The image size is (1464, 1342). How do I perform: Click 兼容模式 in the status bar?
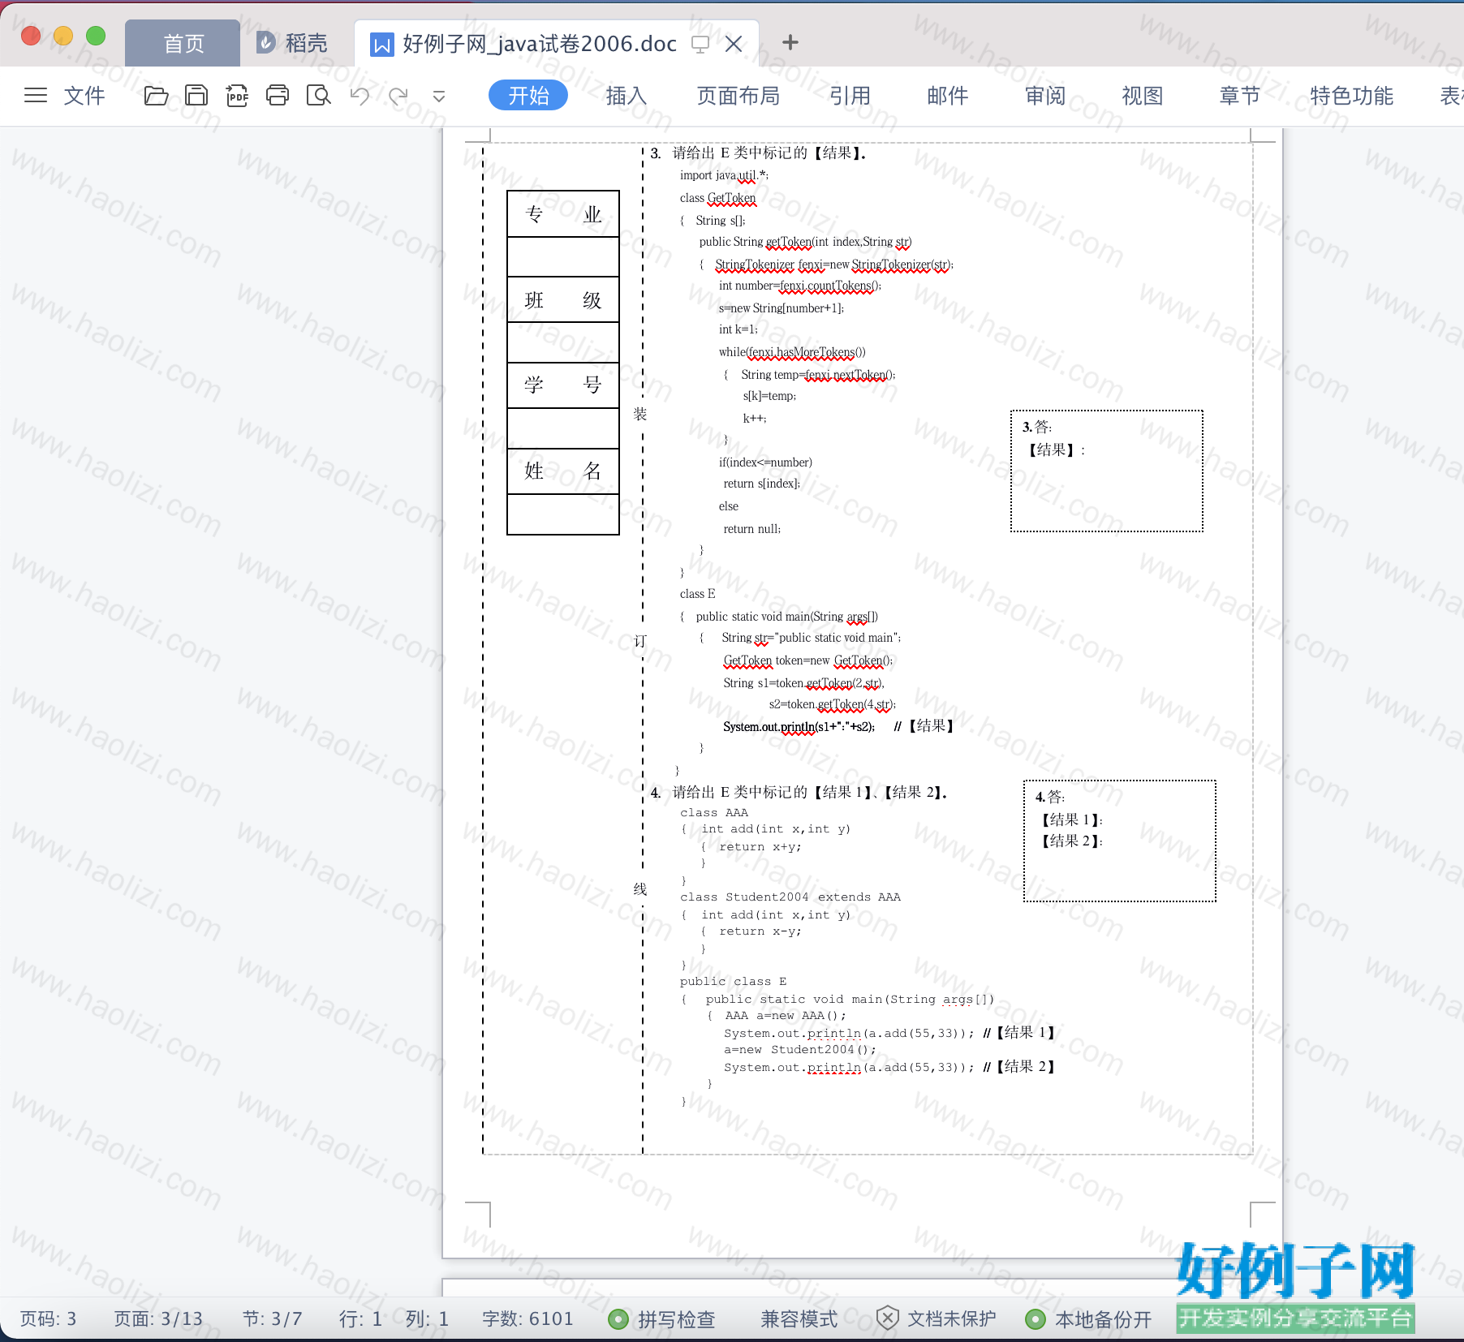pyautogui.click(x=799, y=1319)
